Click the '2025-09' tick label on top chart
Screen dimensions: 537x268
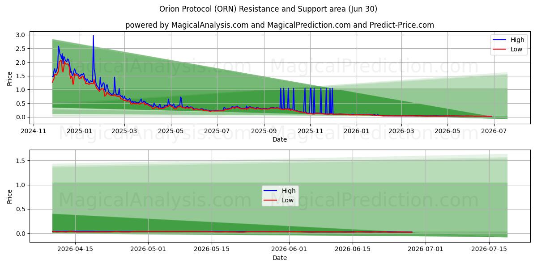click(264, 131)
